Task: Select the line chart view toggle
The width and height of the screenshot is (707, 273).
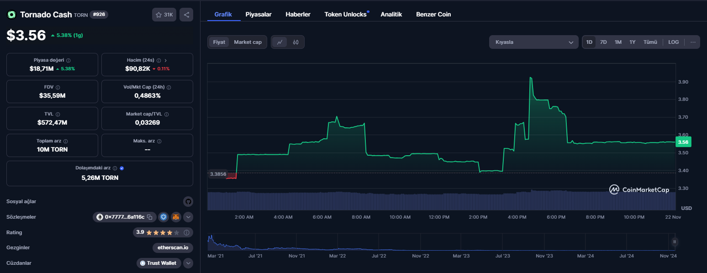Action: click(280, 42)
